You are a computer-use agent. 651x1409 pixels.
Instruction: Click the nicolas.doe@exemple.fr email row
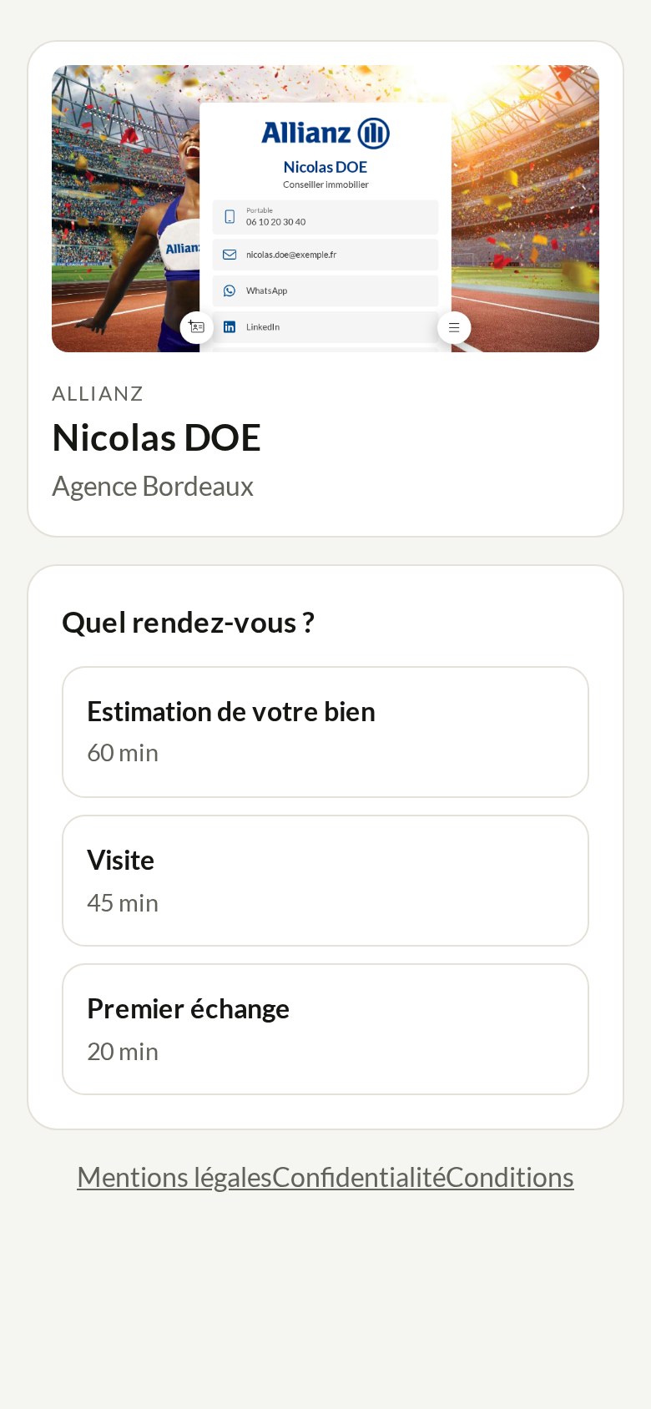pyautogui.click(x=325, y=255)
